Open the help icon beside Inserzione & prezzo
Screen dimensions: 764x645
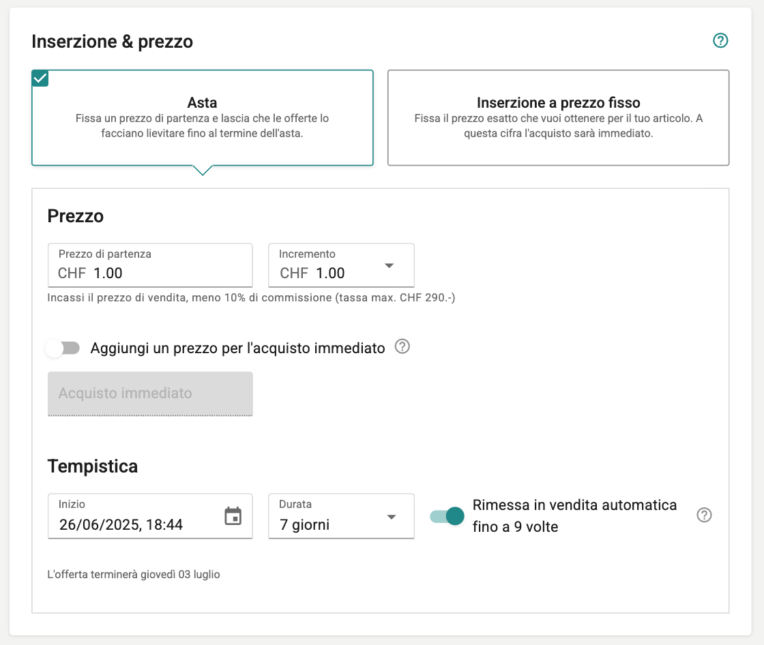pos(720,40)
